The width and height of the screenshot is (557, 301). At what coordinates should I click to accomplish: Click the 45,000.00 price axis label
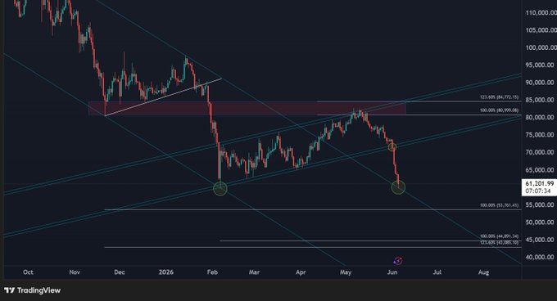(x=540, y=240)
